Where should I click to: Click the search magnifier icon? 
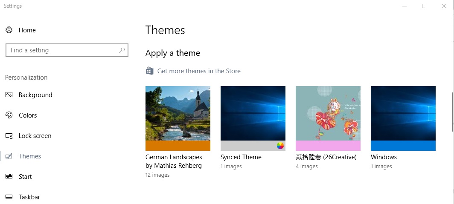click(x=122, y=50)
